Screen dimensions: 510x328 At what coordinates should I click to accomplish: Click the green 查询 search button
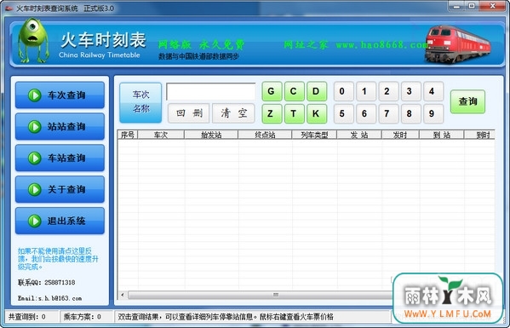[467, 101]
